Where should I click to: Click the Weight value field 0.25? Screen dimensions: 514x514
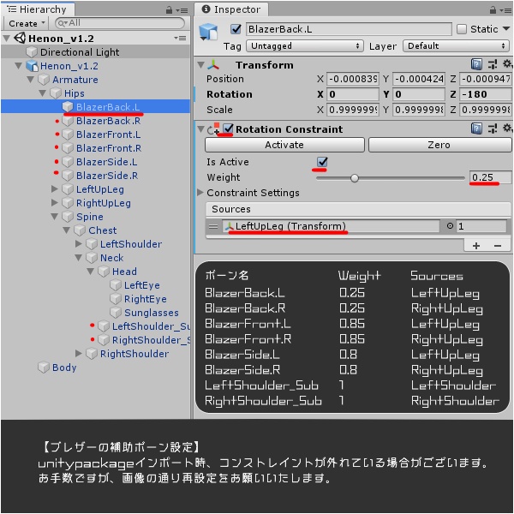[490, 177]
